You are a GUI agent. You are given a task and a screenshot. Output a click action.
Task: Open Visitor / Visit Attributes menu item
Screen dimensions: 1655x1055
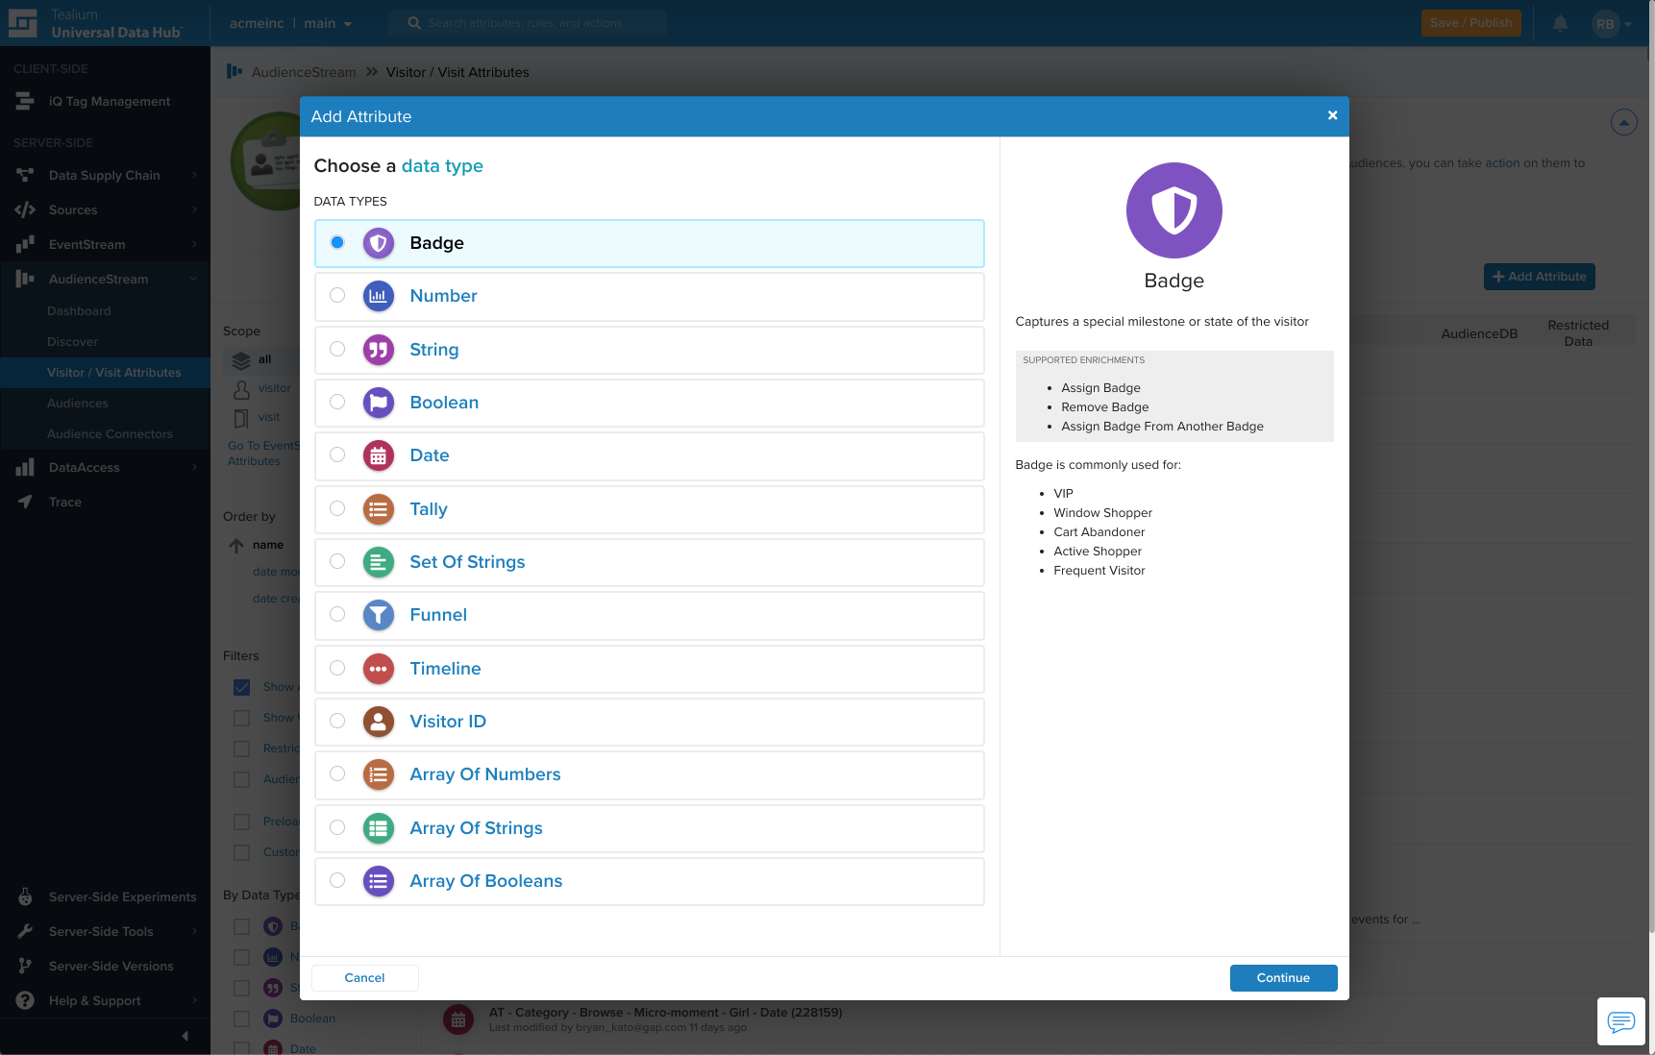coord(113,372)
